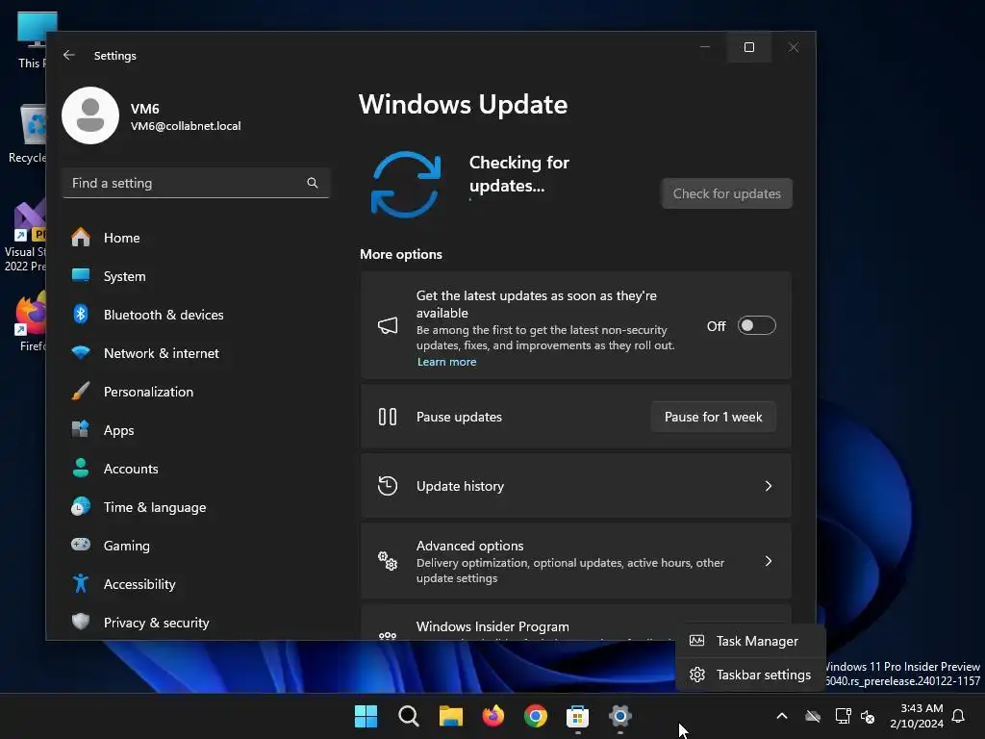
Task: Open File Explorer from taskbar
Action: [450, 716]
